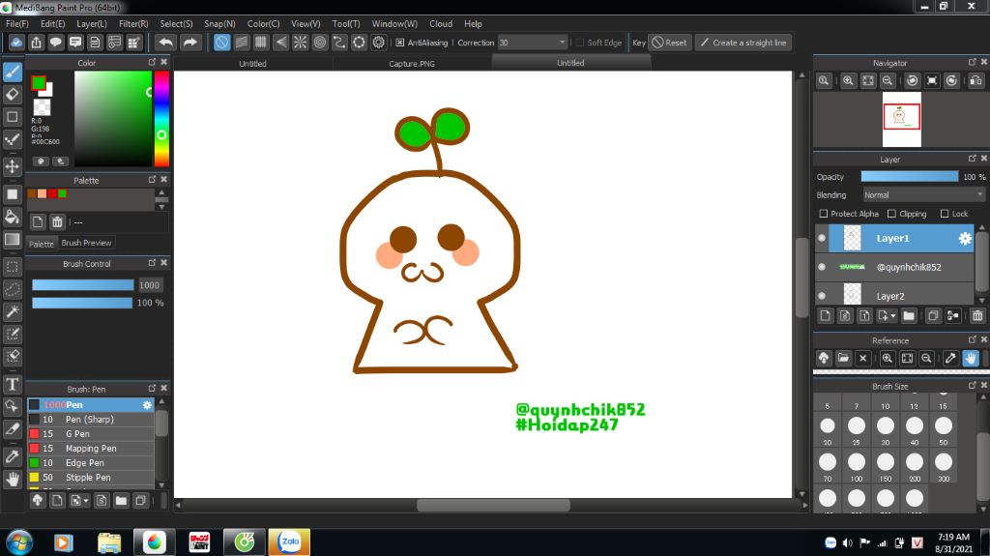Click the Undo arrow
Viewport: 990px width, 556px height.
[x=165, y=43]
